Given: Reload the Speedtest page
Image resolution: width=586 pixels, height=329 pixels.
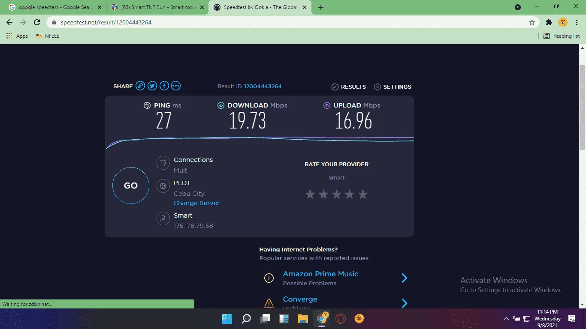Looking at the screenshot, I should click(37, 22).
